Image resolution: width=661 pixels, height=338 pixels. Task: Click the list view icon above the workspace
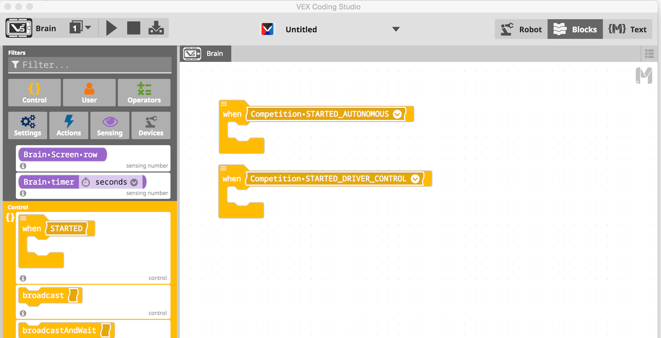point(649,54)
